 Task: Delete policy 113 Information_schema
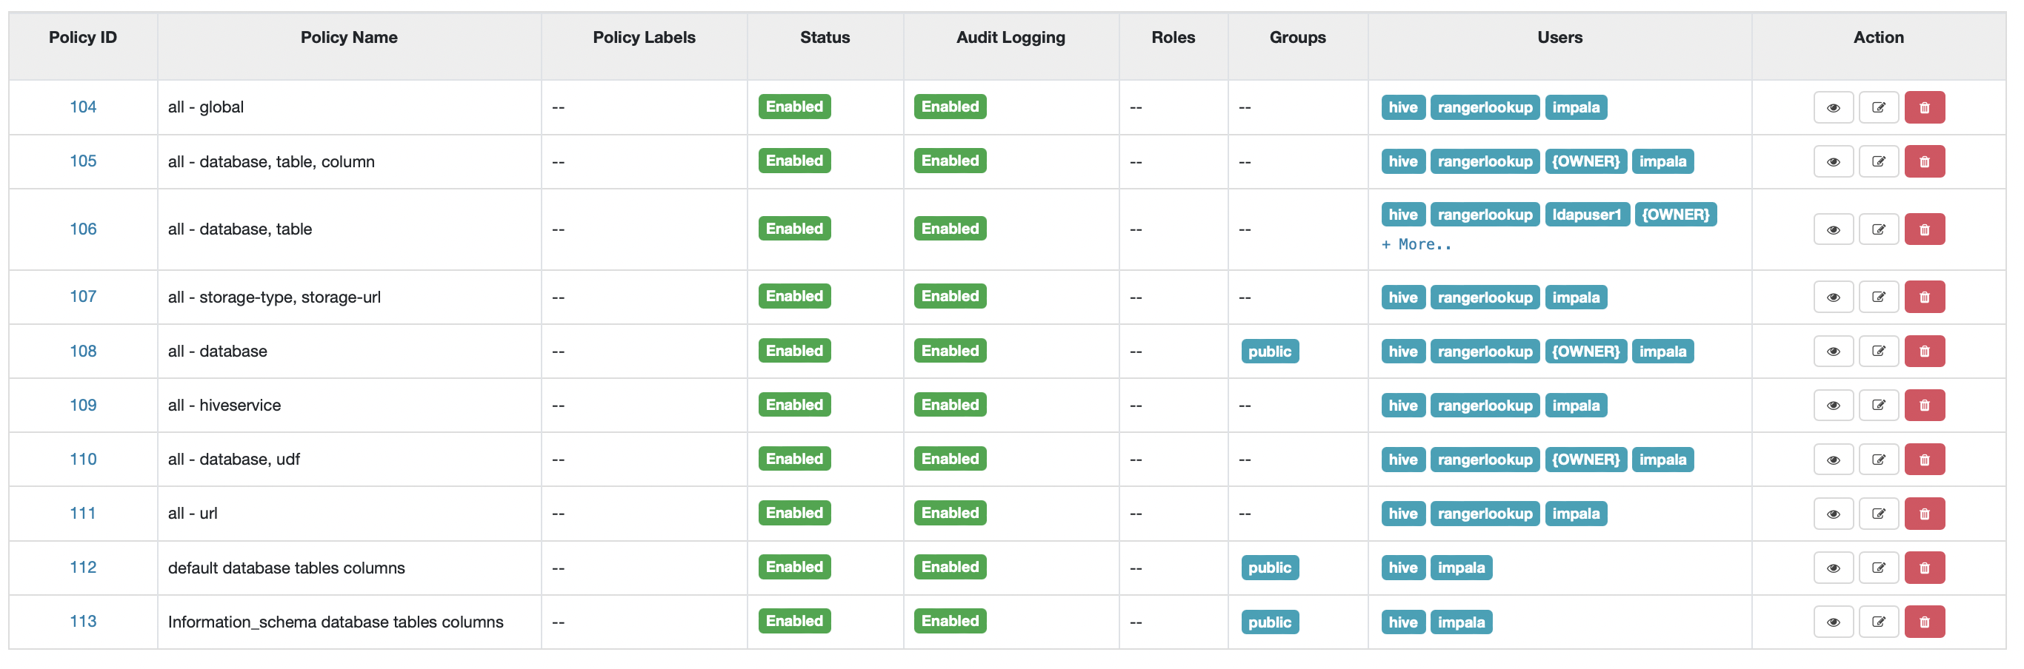pos(1923,622)
